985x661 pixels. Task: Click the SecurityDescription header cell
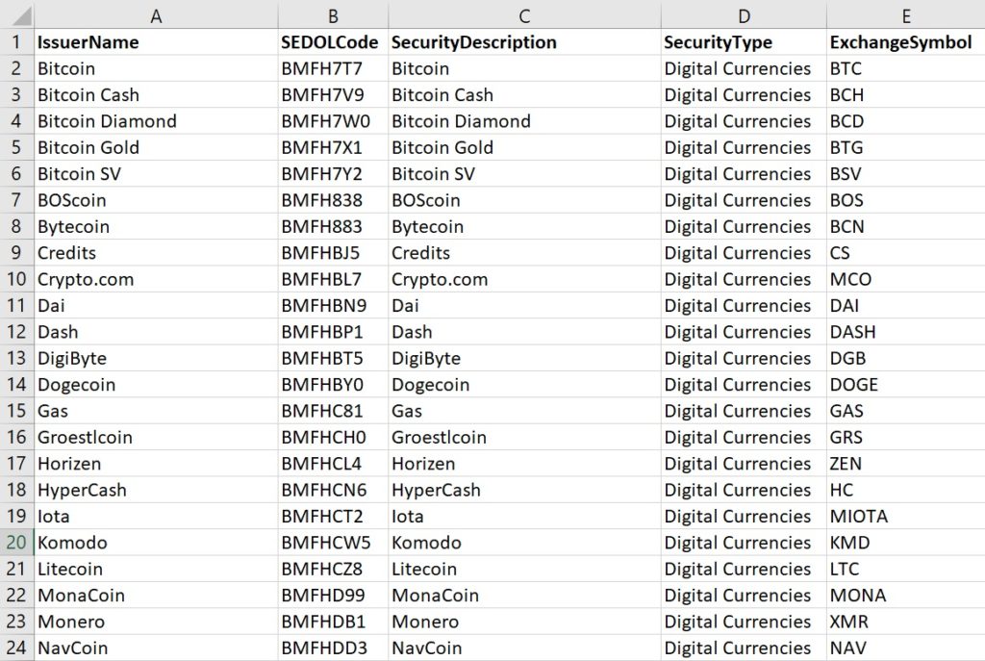[524, 42]
